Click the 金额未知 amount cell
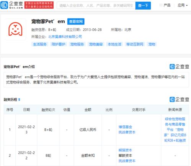This screenshot has height=166, width=191. click(88, 156)
